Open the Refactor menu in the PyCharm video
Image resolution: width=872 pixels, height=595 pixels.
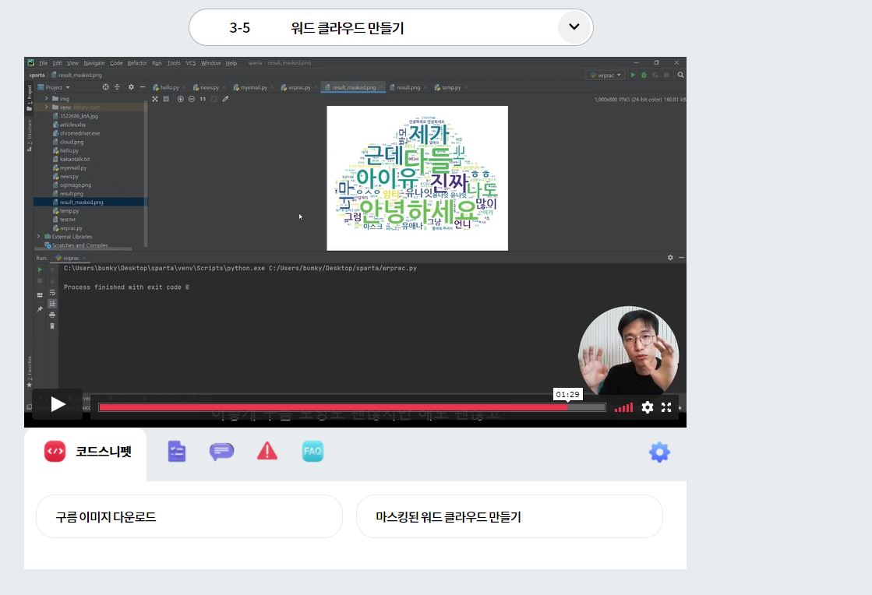[x=137, y=63]
